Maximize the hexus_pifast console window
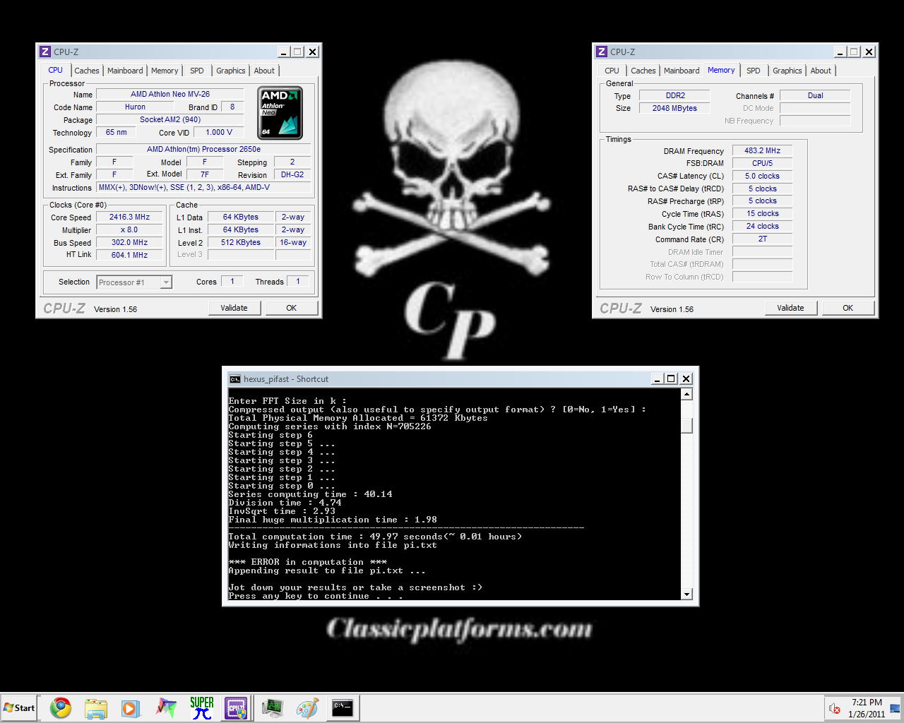Screen dimensions: 904x723 pyautogui.click(x=671, y=378)
